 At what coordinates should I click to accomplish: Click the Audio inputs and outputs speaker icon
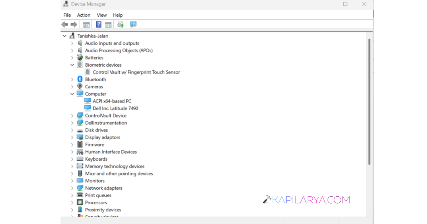coord(80,43)
